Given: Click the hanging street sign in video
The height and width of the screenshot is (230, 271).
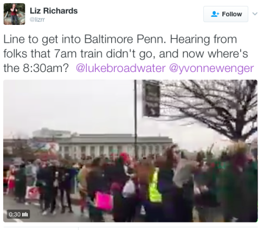Looking at the screenshot, I should point(151,98).
